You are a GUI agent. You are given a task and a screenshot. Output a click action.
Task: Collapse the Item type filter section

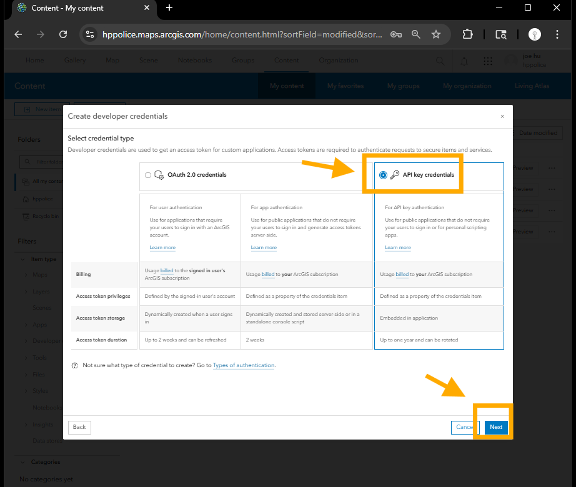(x=22, y=260)
